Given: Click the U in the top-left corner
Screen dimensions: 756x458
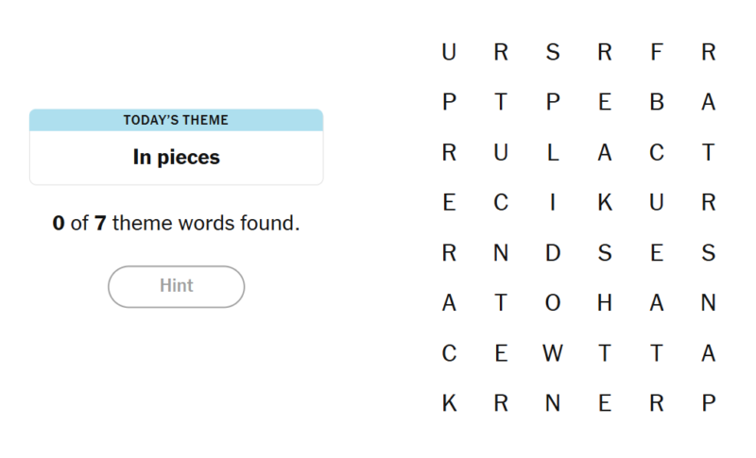Looking at the screenshot, I should 449,53.
